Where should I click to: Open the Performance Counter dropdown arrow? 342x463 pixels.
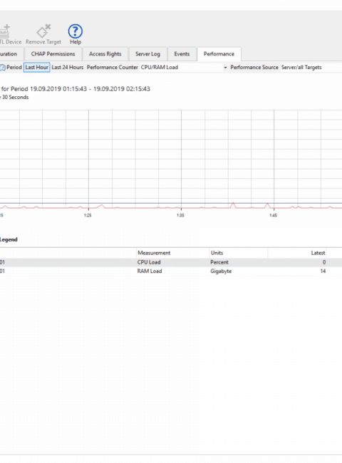tap(225, 68)
